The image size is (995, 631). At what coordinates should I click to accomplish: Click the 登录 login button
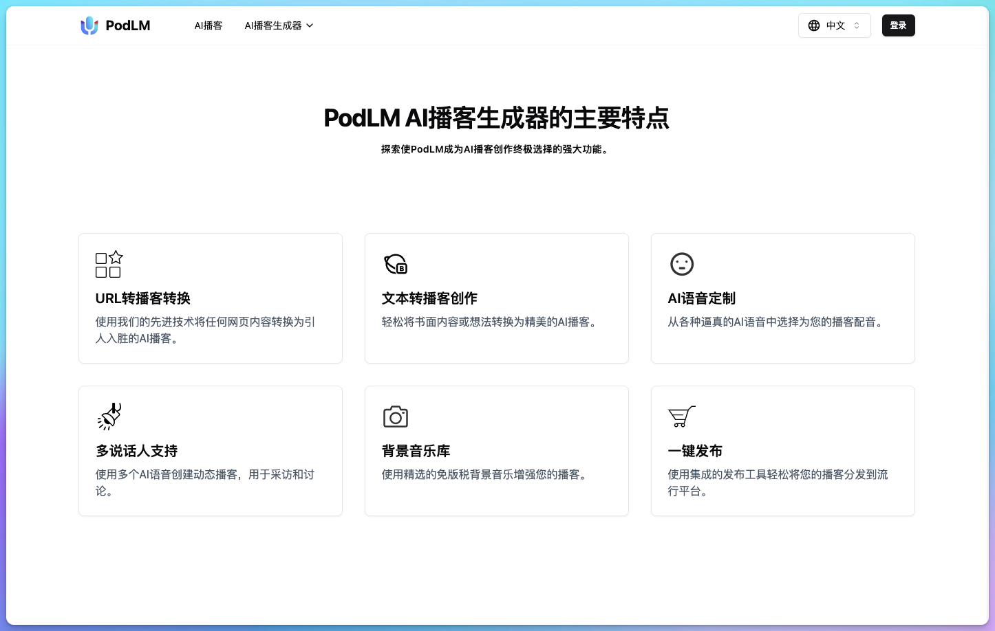coord(899,25)
